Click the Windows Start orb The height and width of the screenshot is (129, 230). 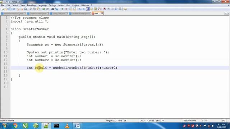[4, 126]
